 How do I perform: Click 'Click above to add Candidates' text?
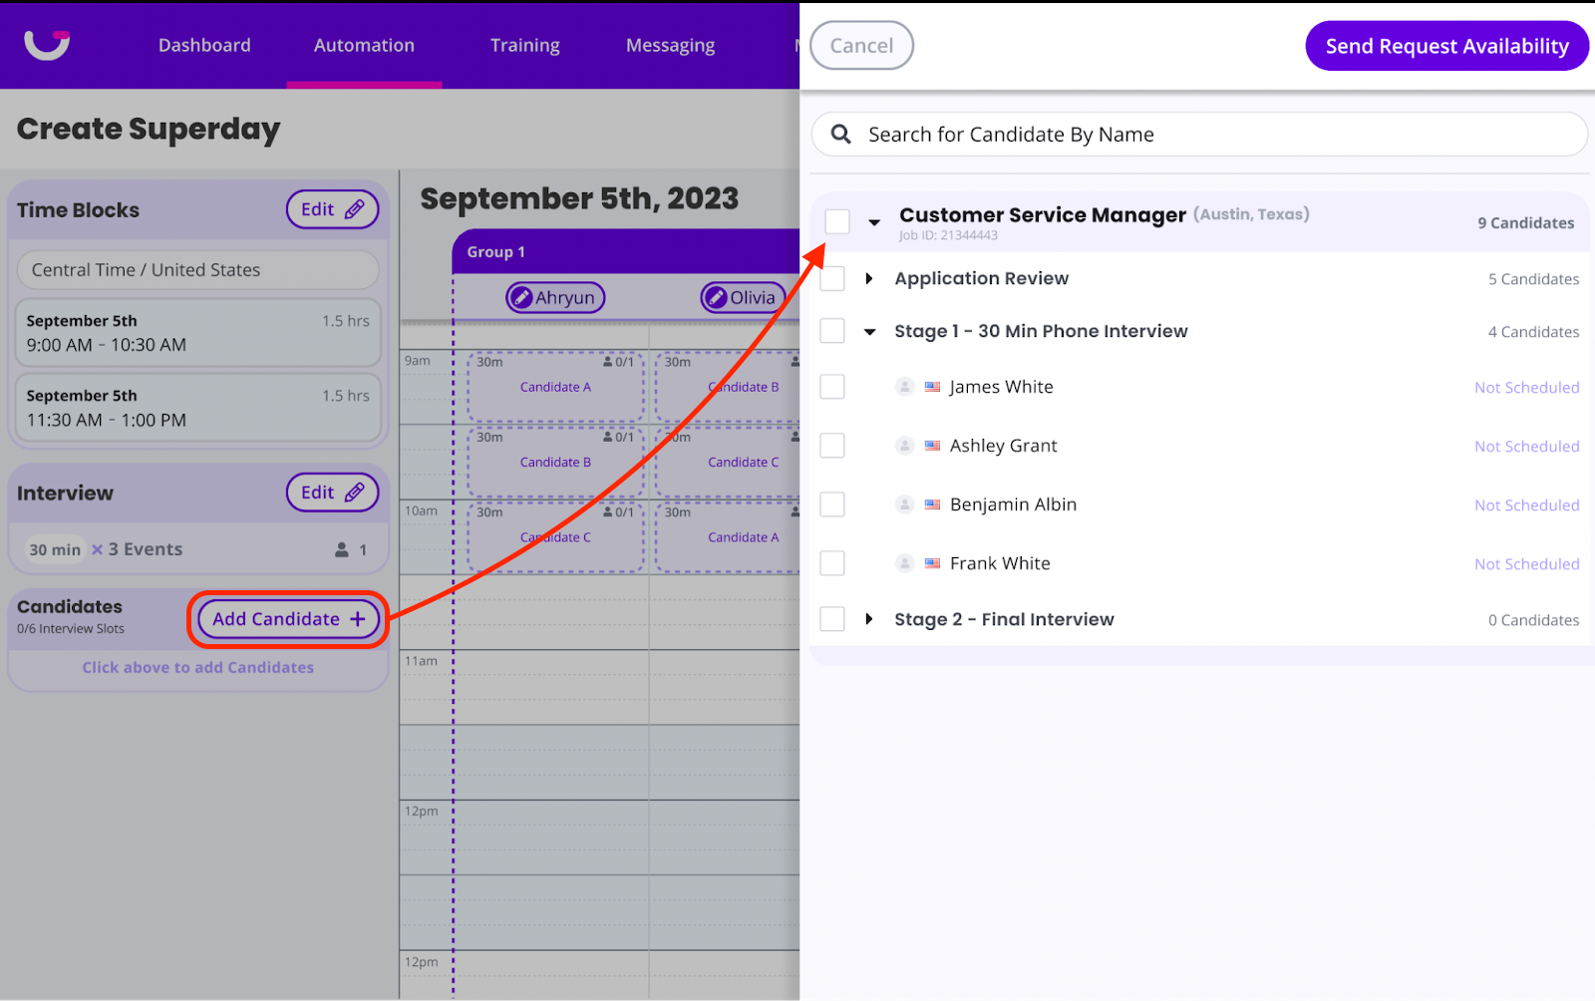pos(198,668)
